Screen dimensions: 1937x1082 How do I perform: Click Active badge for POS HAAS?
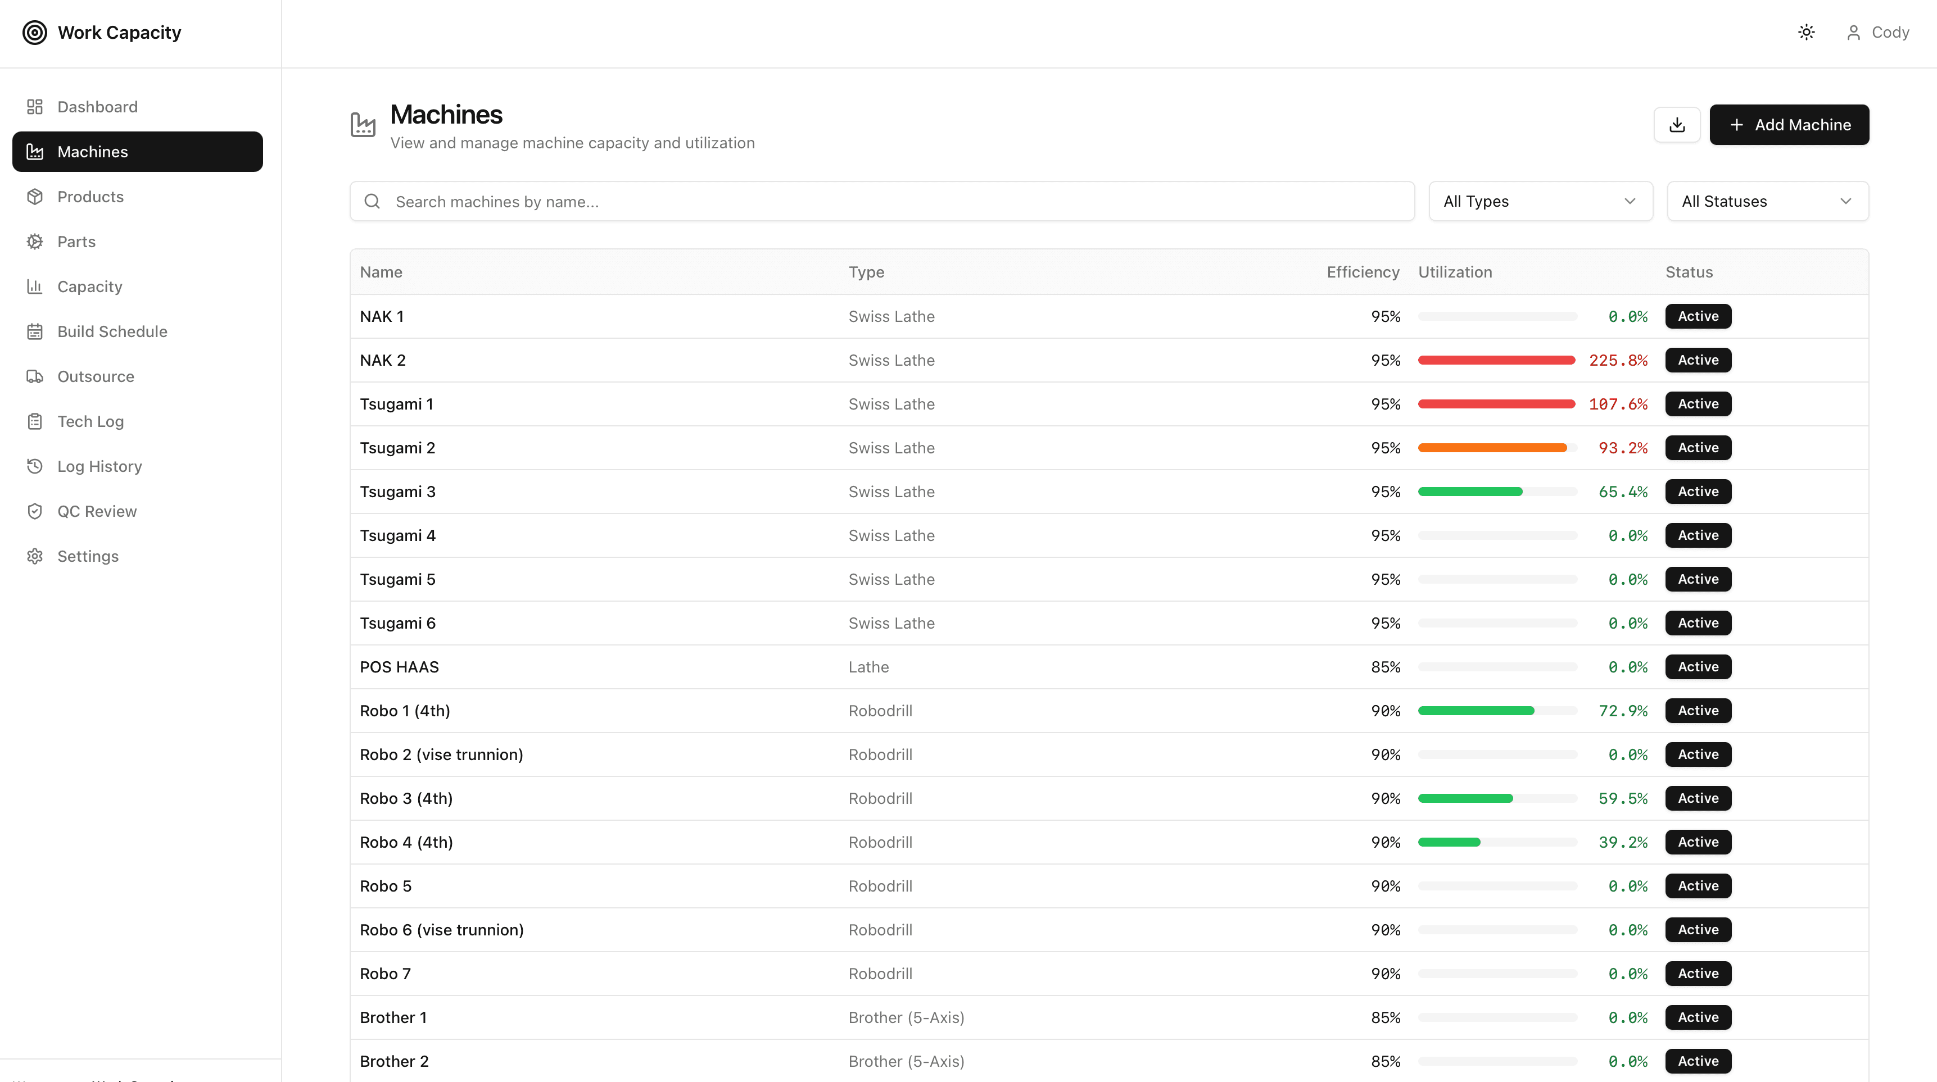tap(1698, 666)
